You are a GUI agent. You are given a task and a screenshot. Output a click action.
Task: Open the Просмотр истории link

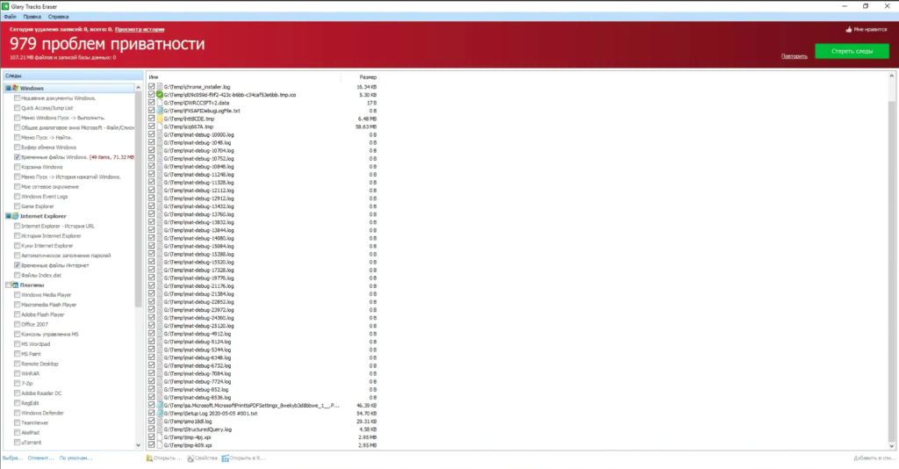tap(140, 29)
